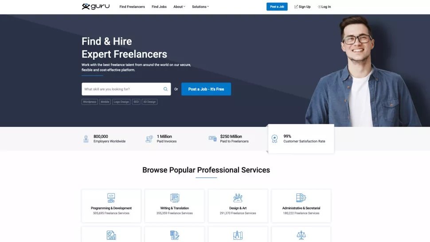Click the Paid Invoices icon
Screen dimensions: 430x242
coord(149,139)
